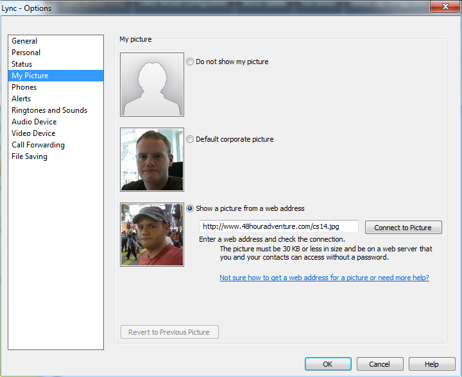Screen dimensions: 462x377
Task: Go to Call Forwarding settings
Action: [56, 145]
